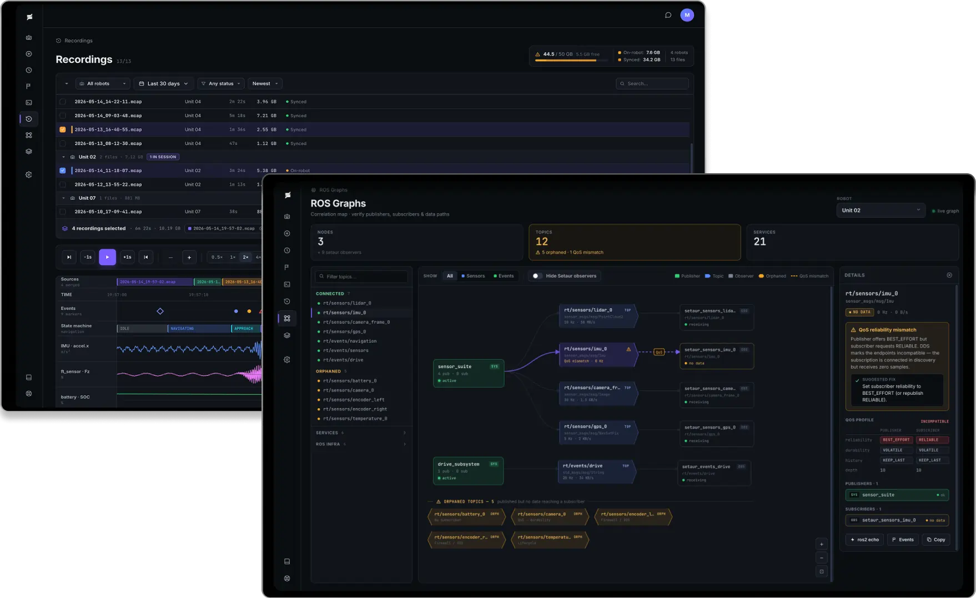The image size is (976, 598).
Task: Focus the Filter topics input
Action: 361,277
